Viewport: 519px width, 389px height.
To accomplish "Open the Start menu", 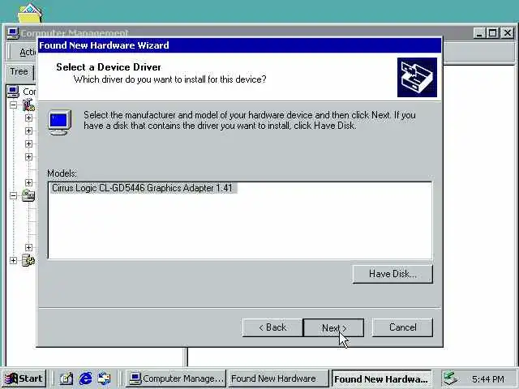I will click(24, 378).
